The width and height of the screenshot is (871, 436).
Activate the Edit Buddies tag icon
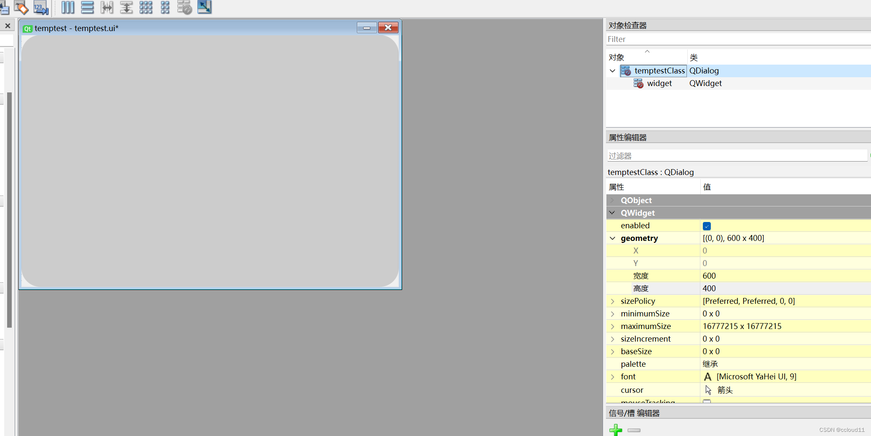(x=21, y=8)
